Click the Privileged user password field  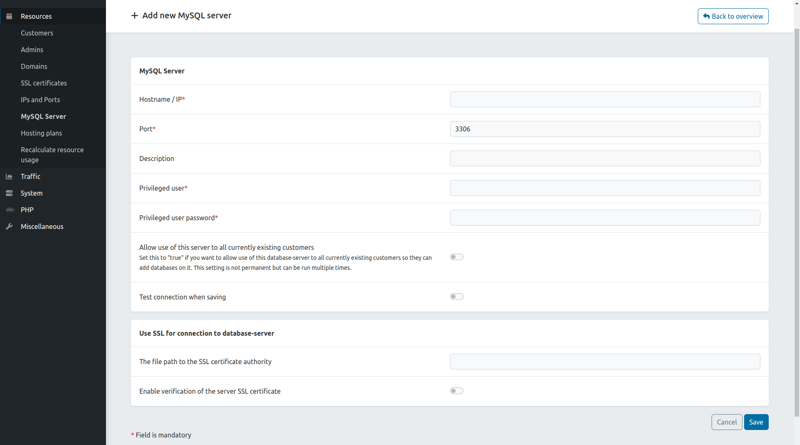coord(605,218)
